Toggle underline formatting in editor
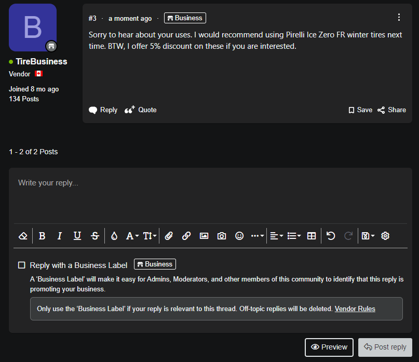Screen dimensions: 419x362 tap(77, 236)
